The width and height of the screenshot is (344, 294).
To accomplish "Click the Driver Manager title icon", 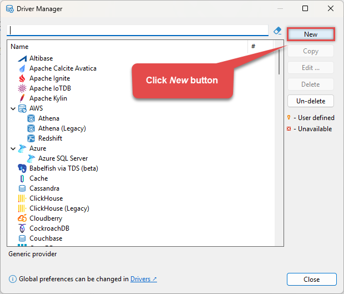I will pyautogui.click(x=10, y=9).
